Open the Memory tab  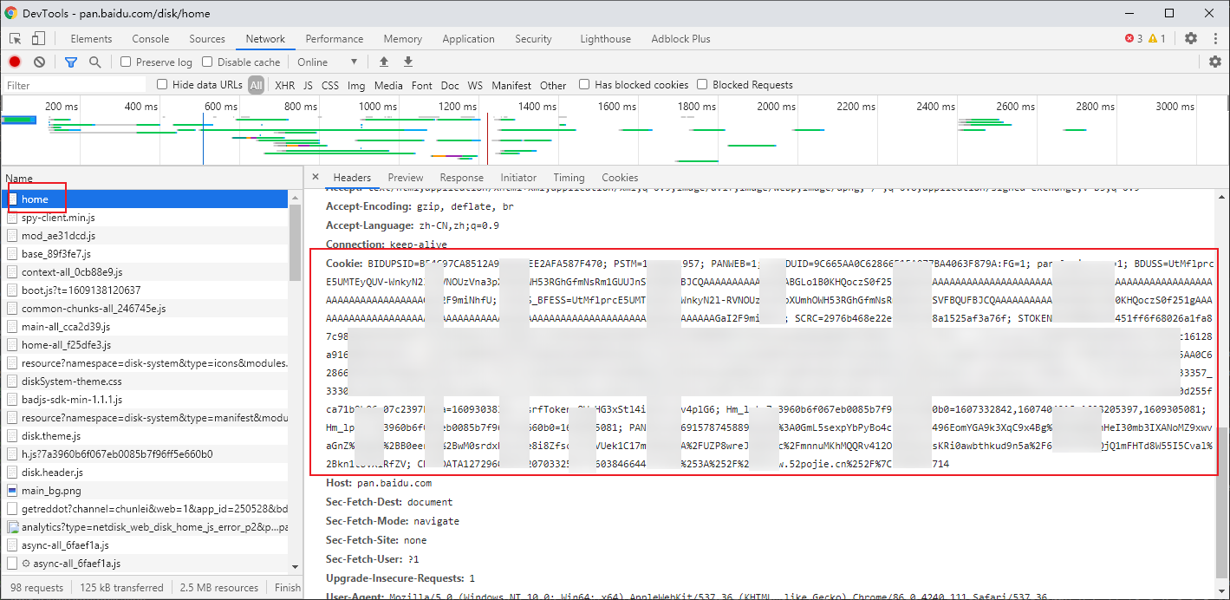pos(403,38)
